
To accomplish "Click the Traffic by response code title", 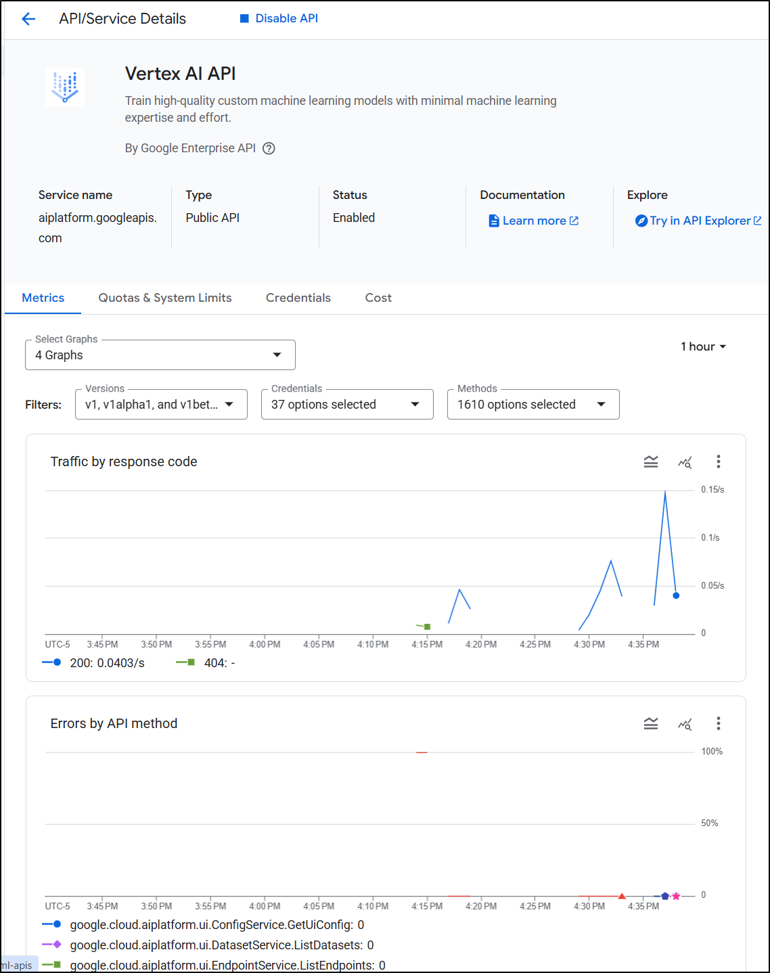I will 124,462.
